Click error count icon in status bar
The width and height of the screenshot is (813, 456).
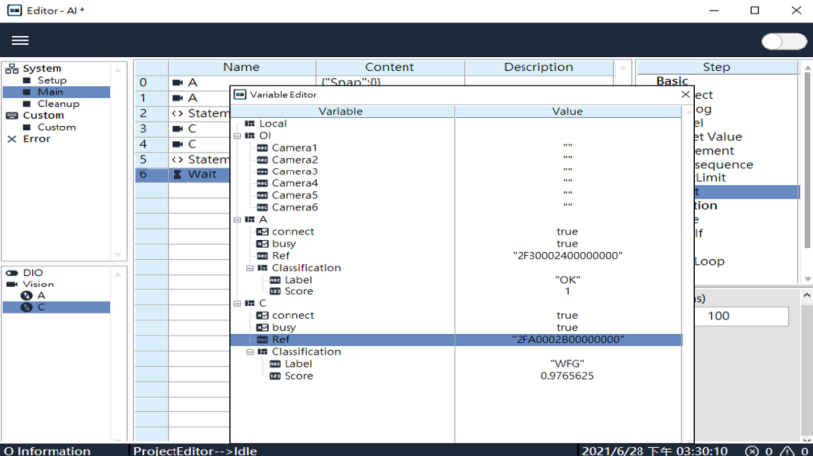(x=752, y=451)
